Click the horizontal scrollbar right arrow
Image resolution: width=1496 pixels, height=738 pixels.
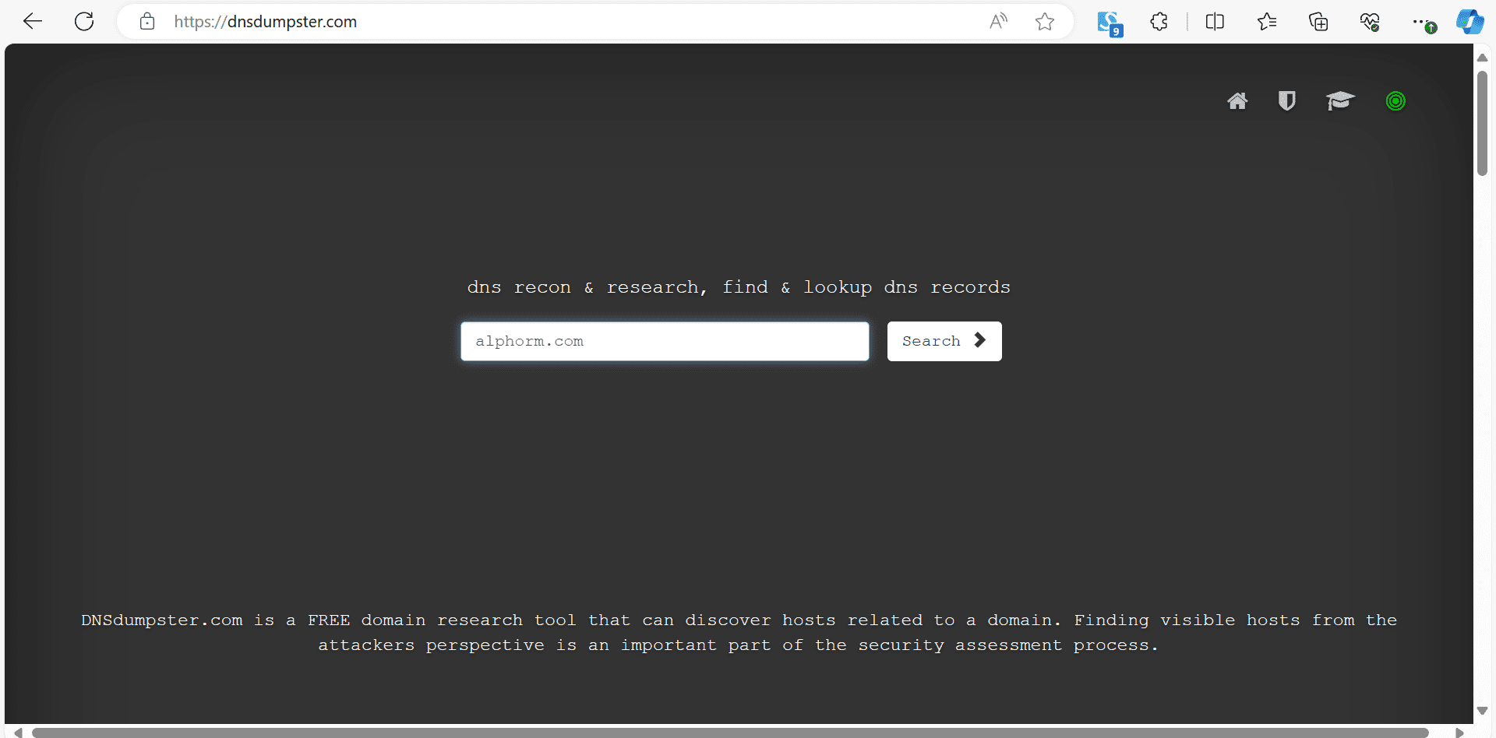tap(1459, 732)
